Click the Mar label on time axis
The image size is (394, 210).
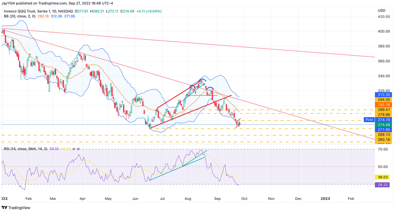tap(53, 199)
